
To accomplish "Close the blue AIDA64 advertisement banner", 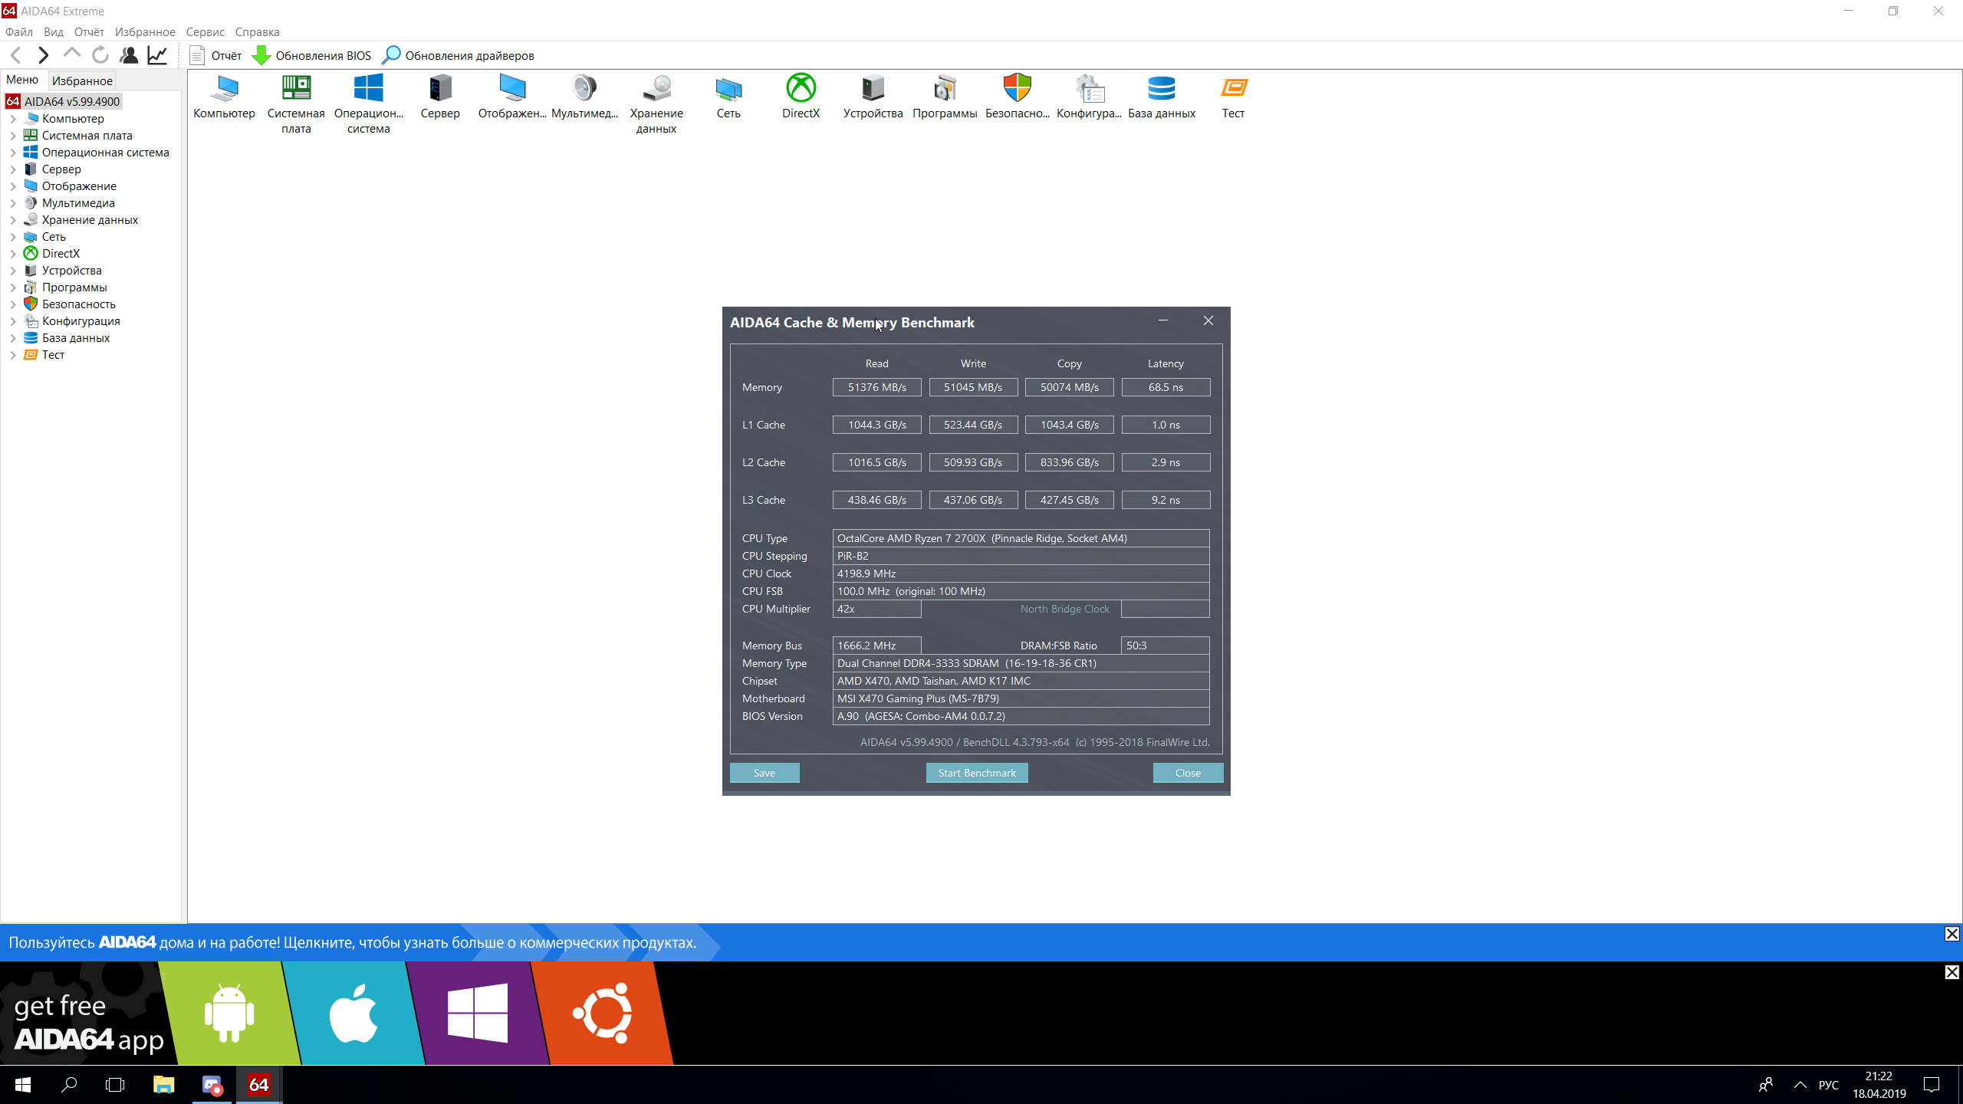I will point(1951,934).
